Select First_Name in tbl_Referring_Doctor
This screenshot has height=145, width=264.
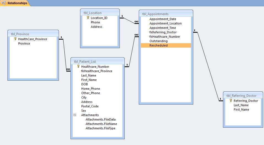(243, 110)
